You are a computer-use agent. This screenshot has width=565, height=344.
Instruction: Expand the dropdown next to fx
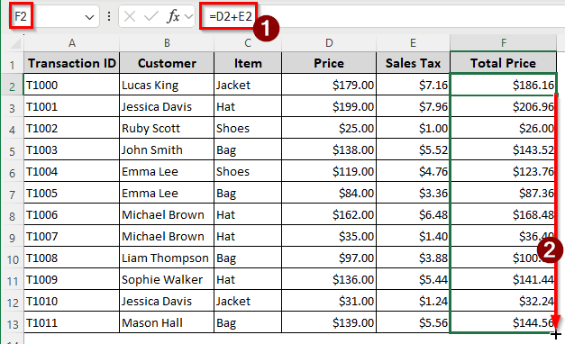pos(188,16)
